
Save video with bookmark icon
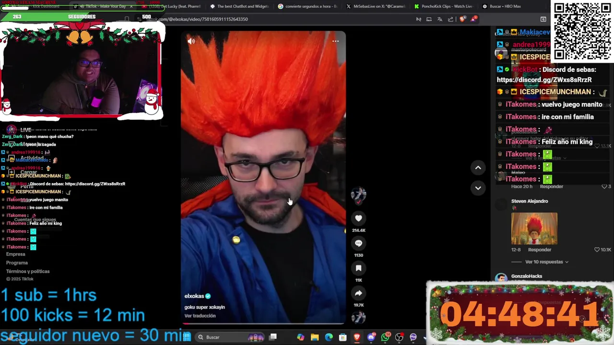[x=358, y=268]
